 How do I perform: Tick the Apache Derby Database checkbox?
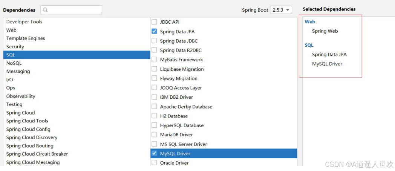pyautogui.click(x=154, y=107)
